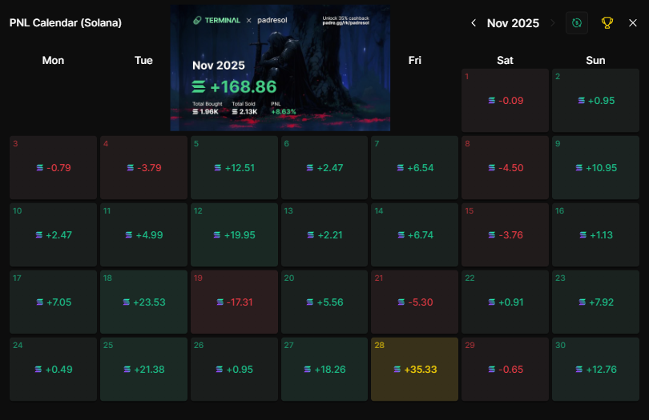Select the November 23 cell showing +7.92
The height and width of the screenshot is (420, 649).
[x=595, y=302]
